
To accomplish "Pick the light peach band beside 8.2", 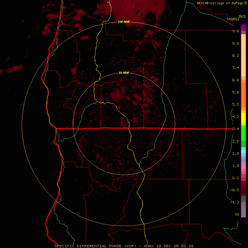I will click(x=243, y=56).
